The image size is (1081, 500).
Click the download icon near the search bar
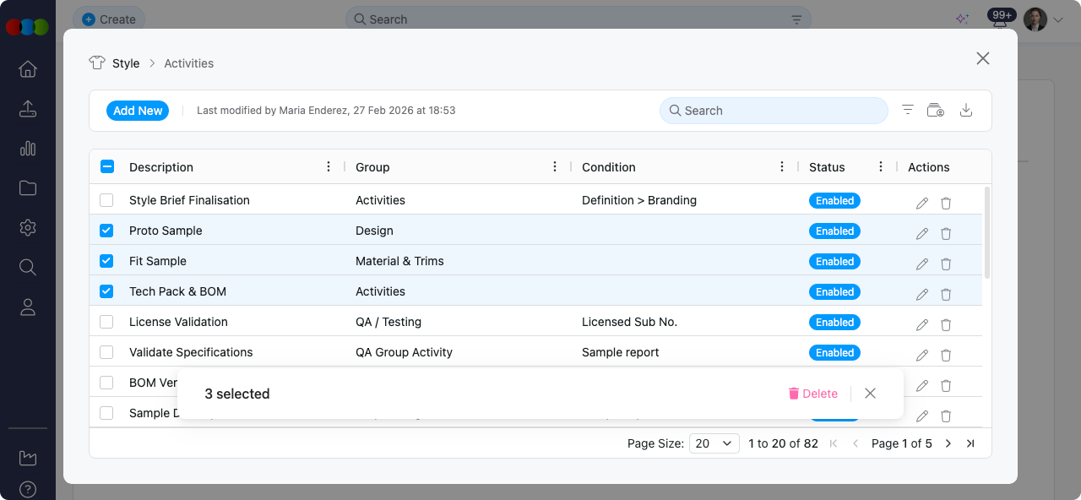click(x=966, y=110)
